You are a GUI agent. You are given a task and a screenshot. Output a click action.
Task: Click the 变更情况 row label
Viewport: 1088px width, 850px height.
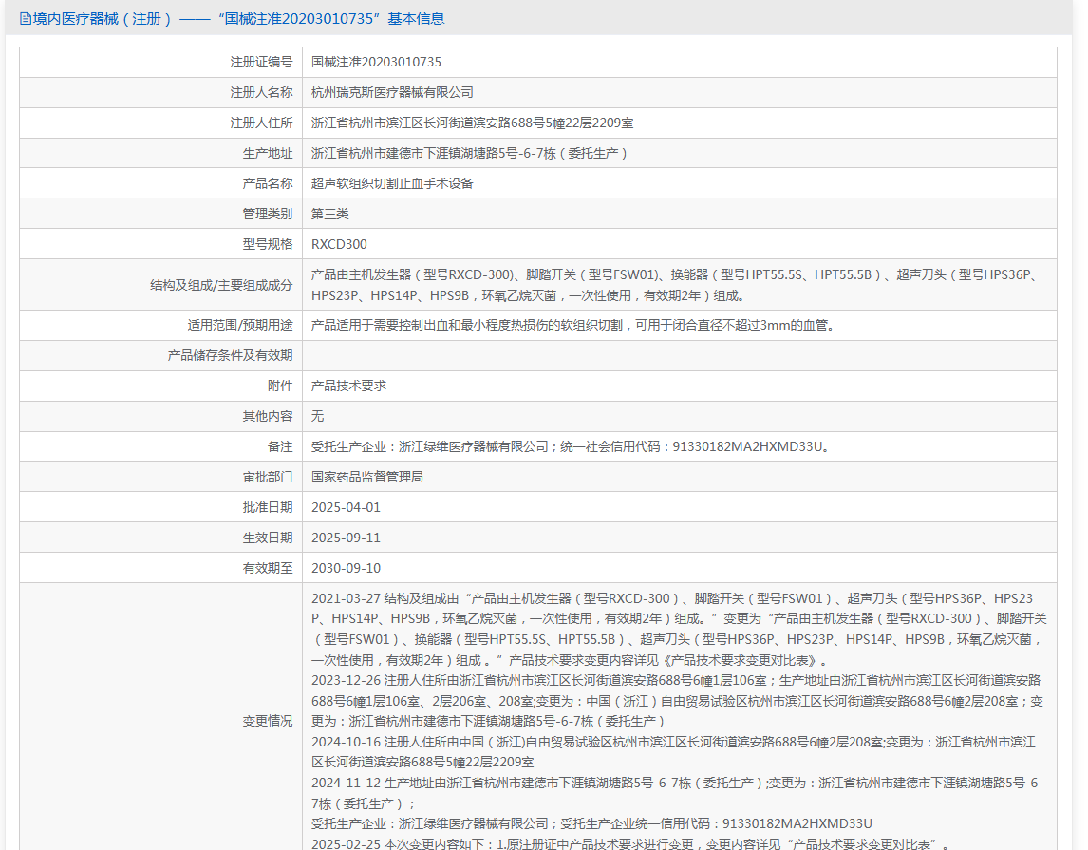coord(268,721)
